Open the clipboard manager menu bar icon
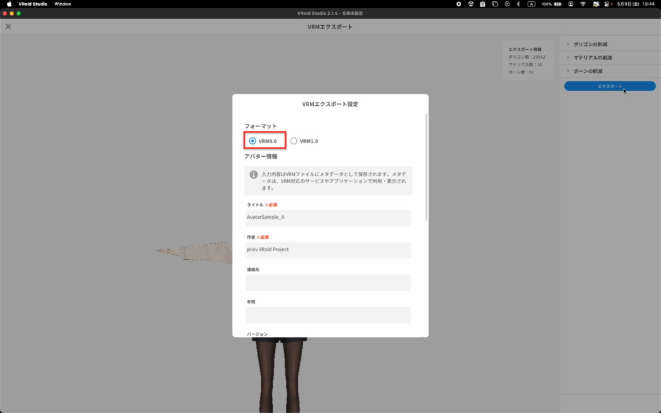The height and width of the screenshot is (413, 661). tap(483, 4)
